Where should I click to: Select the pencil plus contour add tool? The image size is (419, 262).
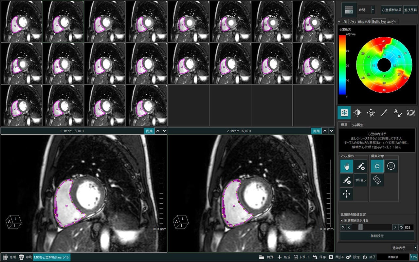point(347,180)
